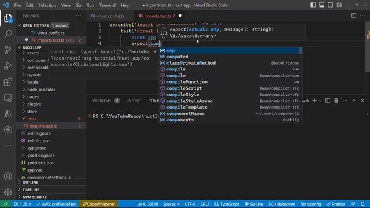Open the remote window indicator in status bar

pos(5,204)
